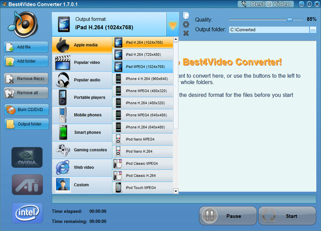
Task: Select iPad MPEG4 (1024x768) format
Action: (x=143, y=67)
